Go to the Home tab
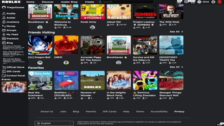224x126 pixels. (30, 2)
